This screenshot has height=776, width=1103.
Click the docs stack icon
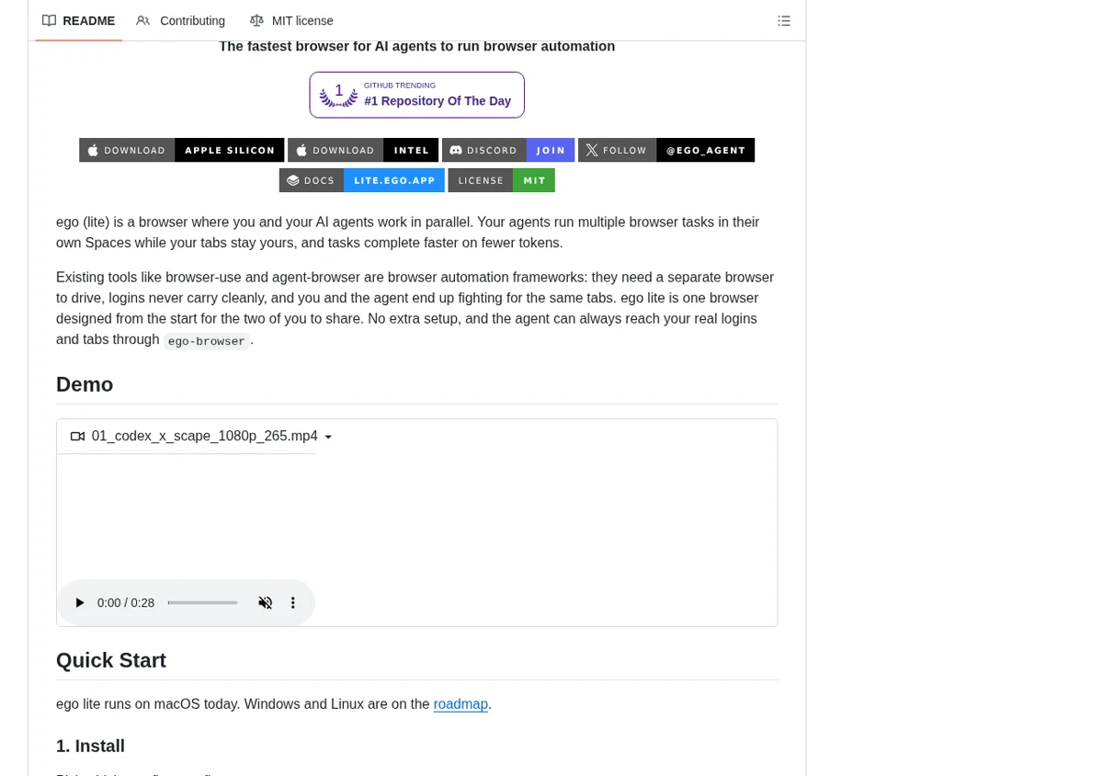[293, 180]
